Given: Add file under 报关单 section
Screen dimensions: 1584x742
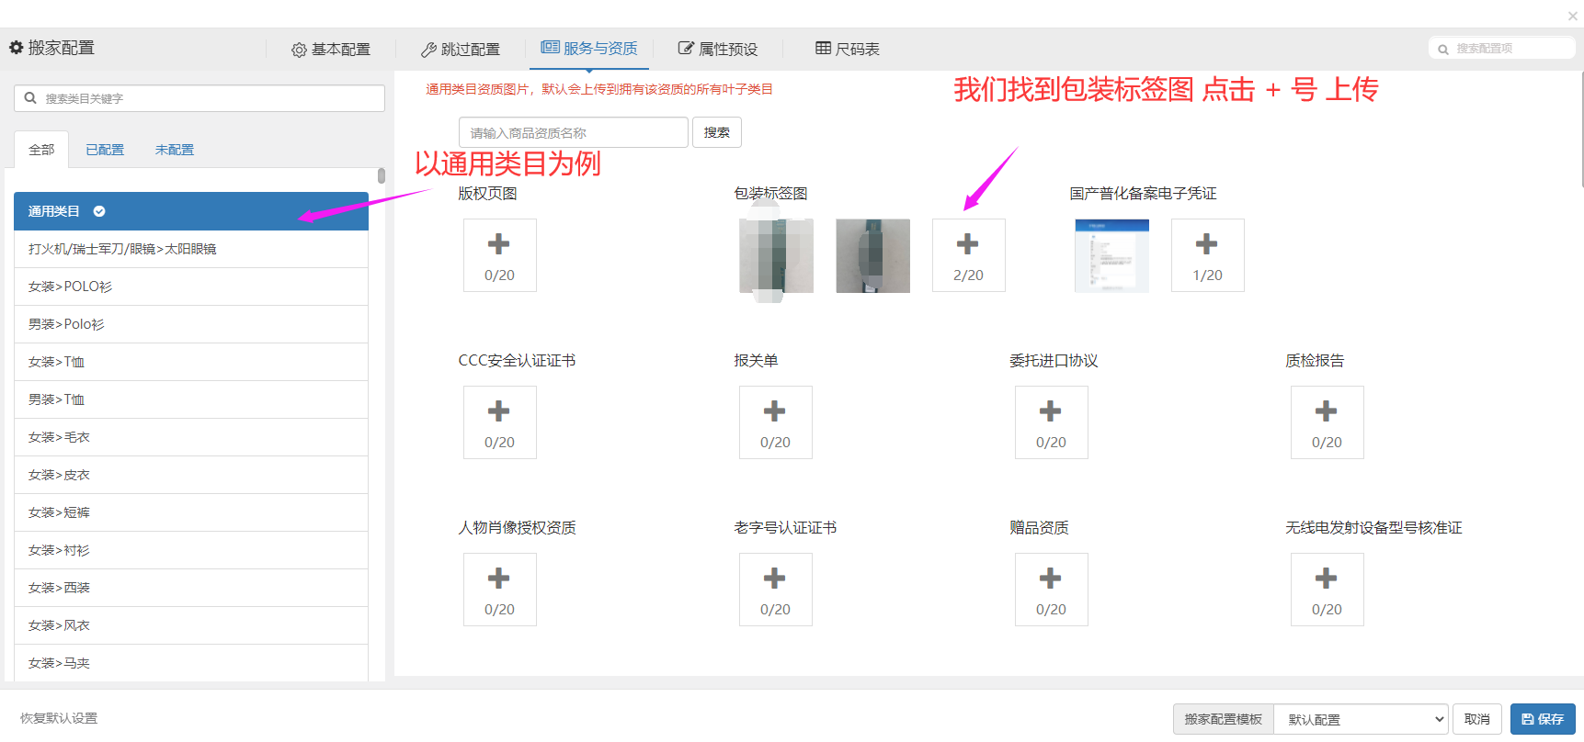Looking at the screenshot, I should click(x=775, y=412).
